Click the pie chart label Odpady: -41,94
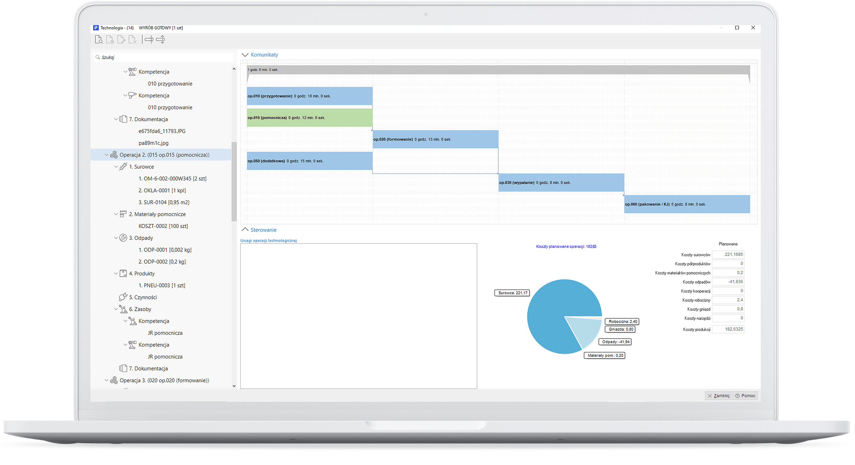The height and width of the screenshot is (465, 855). coord(615,342)
